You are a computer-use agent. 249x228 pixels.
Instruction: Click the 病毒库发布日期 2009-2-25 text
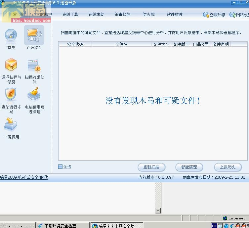[214, 177]
